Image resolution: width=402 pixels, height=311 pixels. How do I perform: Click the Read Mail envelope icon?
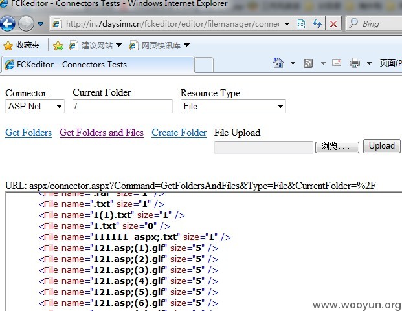[x=337, y=63]
